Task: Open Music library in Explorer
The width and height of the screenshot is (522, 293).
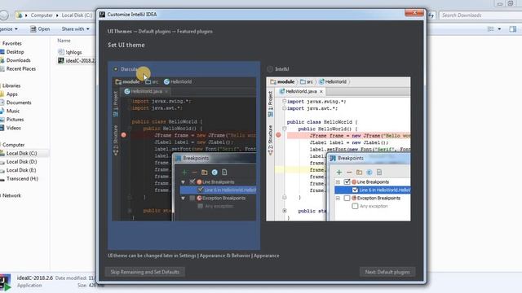Action: 13,111
